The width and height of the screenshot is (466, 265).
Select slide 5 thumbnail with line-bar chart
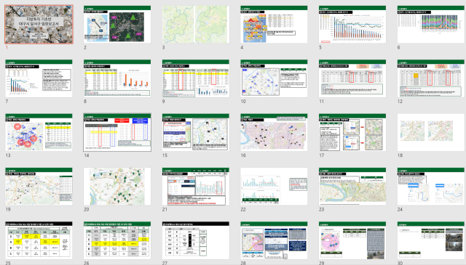[352, 24]
